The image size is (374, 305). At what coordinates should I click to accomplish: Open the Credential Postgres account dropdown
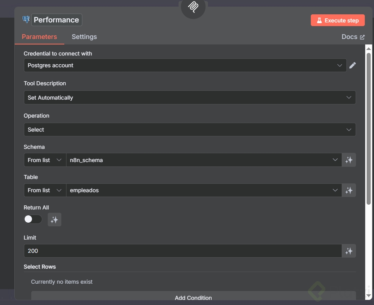(185, 65)
